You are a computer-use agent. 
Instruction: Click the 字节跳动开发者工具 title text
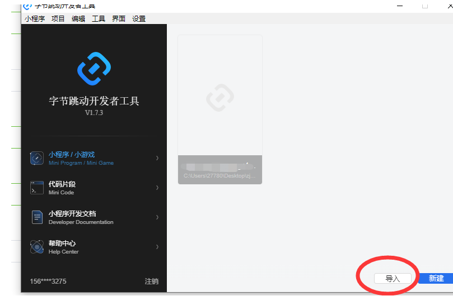point(94,101)
